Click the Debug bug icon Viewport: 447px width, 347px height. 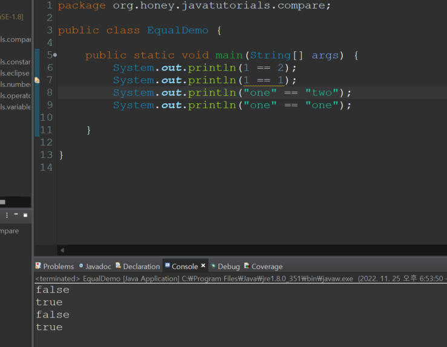tap(213, 266)
